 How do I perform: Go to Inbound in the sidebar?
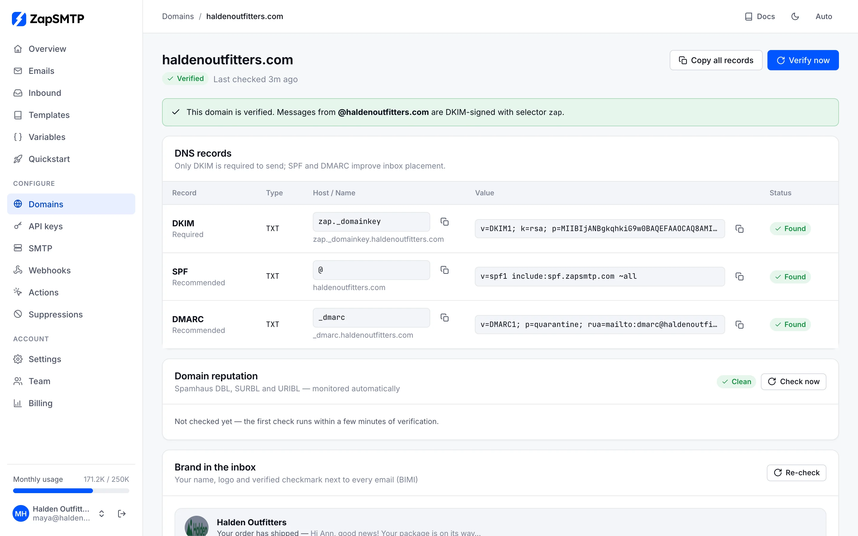click(x=71, y=93)
